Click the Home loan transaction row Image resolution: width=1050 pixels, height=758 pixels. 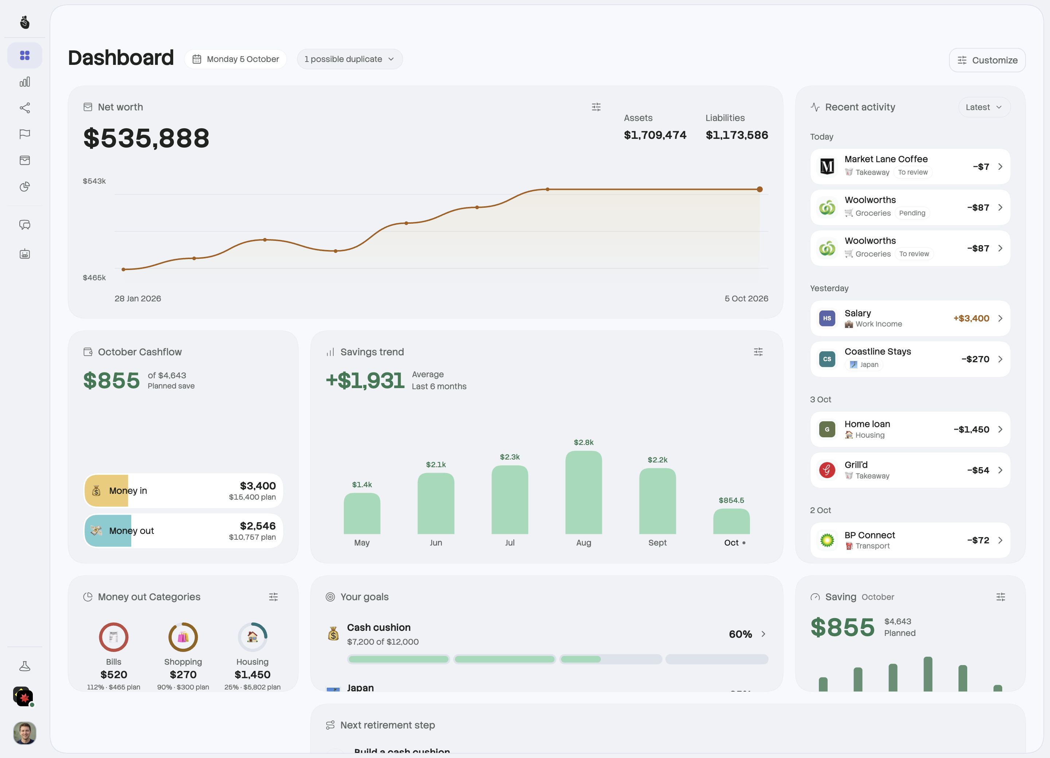click(x=910, y=429)
